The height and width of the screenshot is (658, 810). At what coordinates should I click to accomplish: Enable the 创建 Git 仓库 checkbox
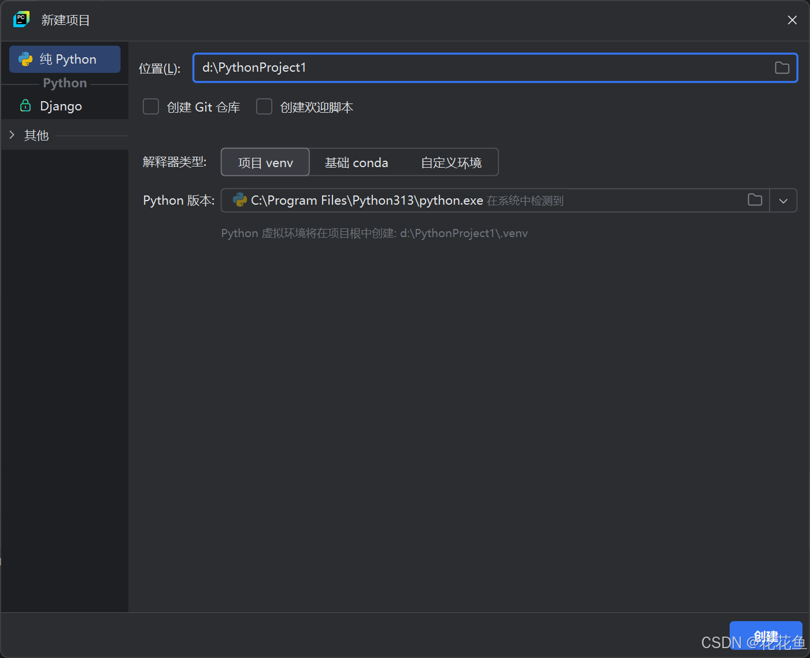point(151,107)
